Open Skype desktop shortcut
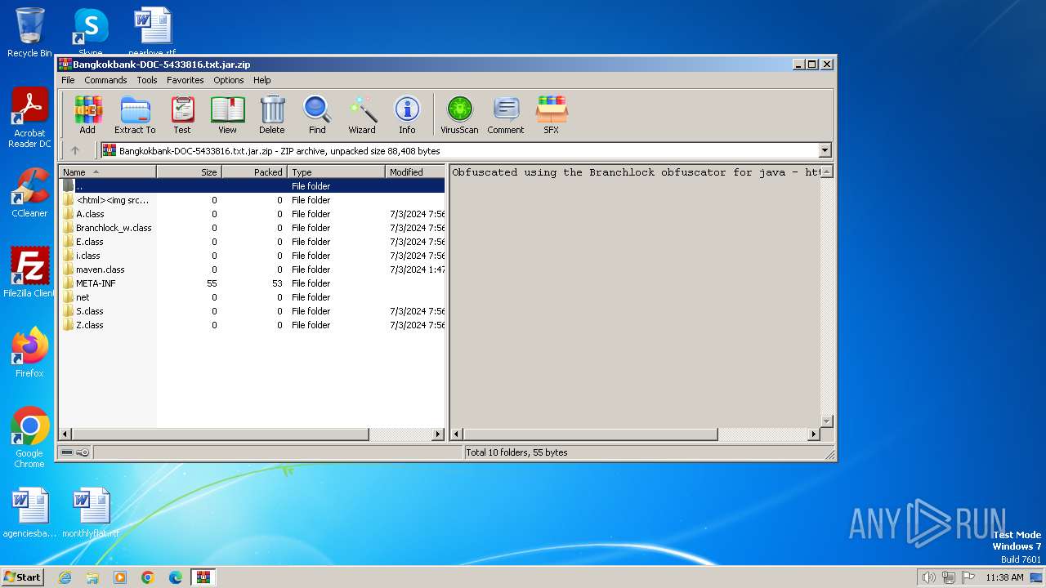Viewport: 1046px width, 588px height. pyautogui.click(x=90, y=33)
